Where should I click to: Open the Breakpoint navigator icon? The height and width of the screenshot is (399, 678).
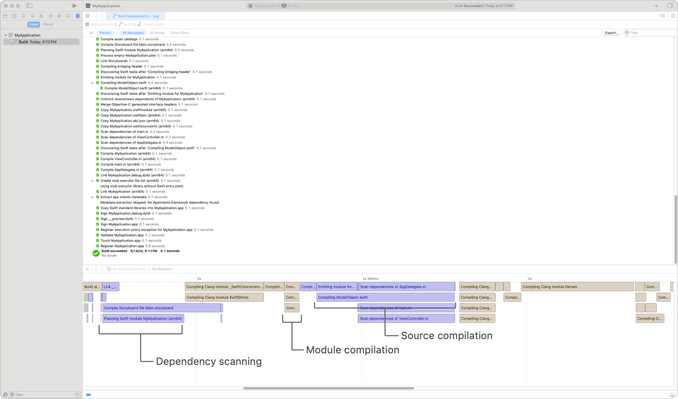68,16
